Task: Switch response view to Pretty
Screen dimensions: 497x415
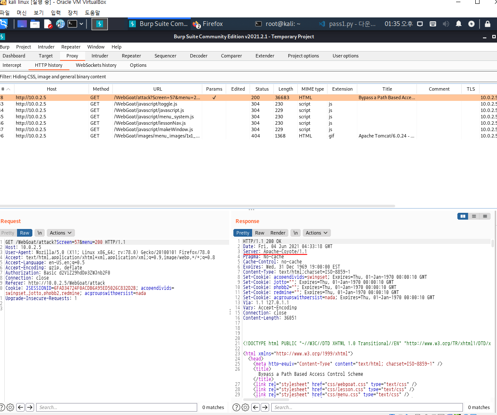Action: tap(243, 233)
